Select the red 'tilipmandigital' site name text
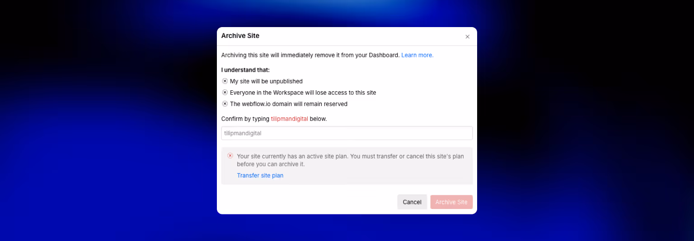This screenshot has height=241, width=694. click(x=289, y=119)
